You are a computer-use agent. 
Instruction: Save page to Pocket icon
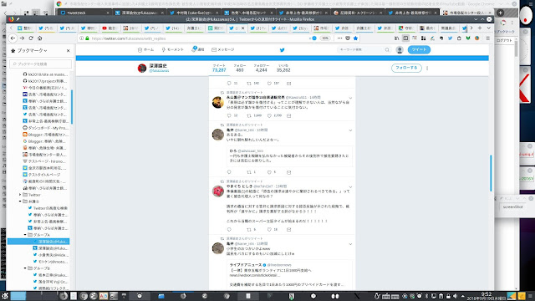coord(348,38)
